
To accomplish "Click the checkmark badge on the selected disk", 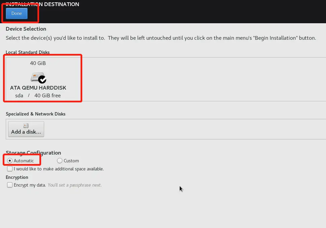I will pos(42,79).
